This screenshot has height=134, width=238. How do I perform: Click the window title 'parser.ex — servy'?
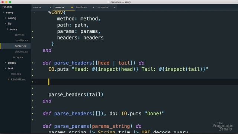120,2
